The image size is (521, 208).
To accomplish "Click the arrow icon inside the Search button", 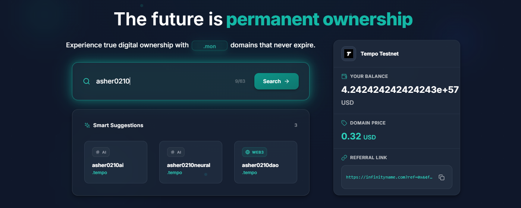I will coord(287,81).
